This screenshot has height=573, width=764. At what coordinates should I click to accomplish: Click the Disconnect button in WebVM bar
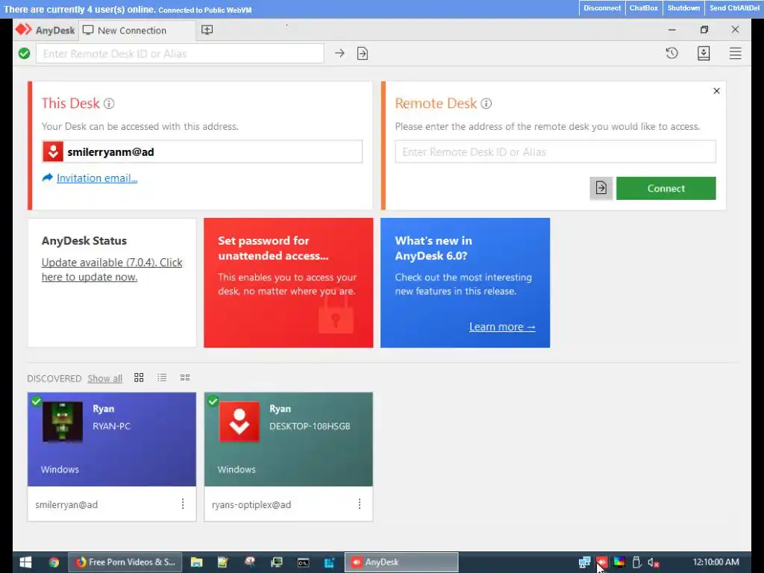pyautogui.click(x=602, y=7)
